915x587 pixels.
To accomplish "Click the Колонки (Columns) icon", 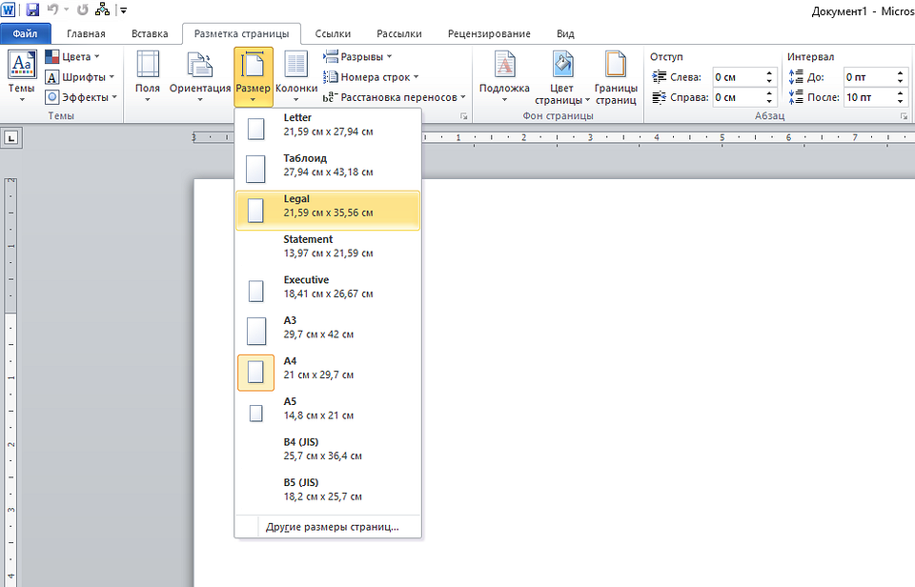I will (296, 74).
